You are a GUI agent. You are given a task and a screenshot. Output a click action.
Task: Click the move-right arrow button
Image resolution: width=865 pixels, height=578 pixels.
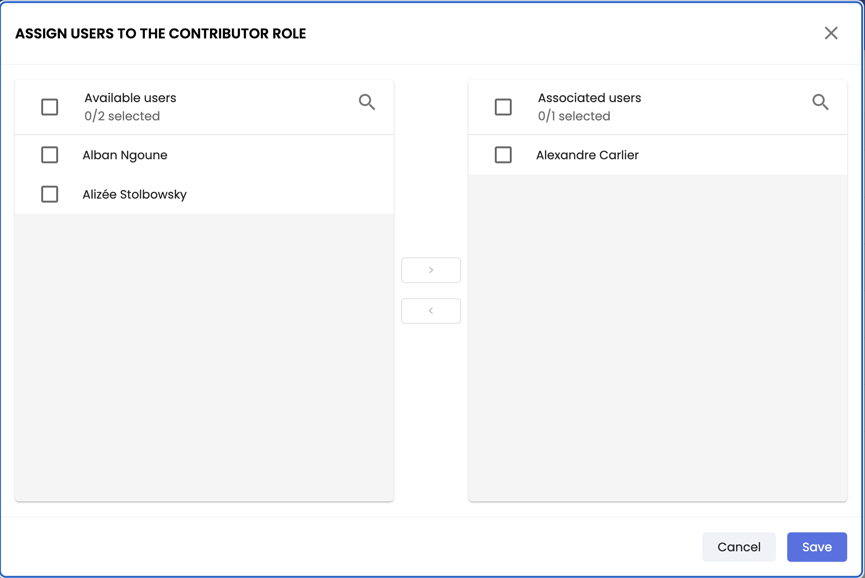[x=431, y=270]
